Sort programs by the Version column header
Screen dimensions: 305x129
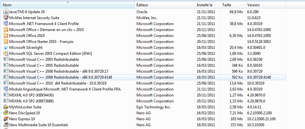[x=265, y=5]
